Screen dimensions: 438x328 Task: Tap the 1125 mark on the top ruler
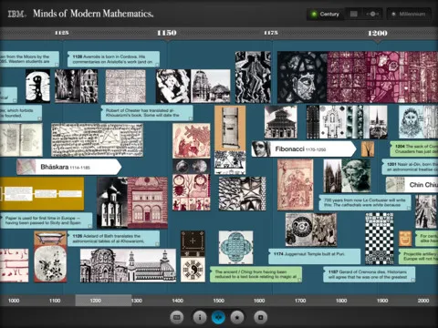pyautogui.click(x=62, y=33)
